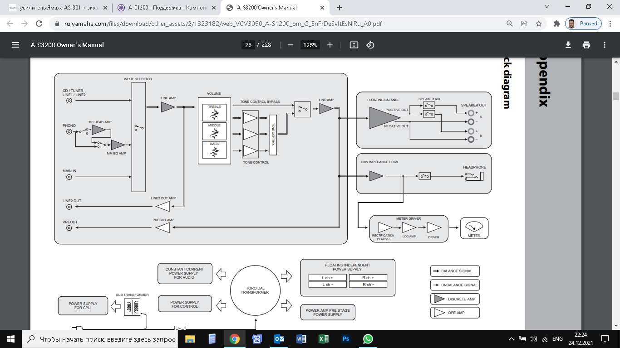The height and width of the screenshot is (348, 620).
Task: Open Outlook from the taskbar
Action: (279, 338)
